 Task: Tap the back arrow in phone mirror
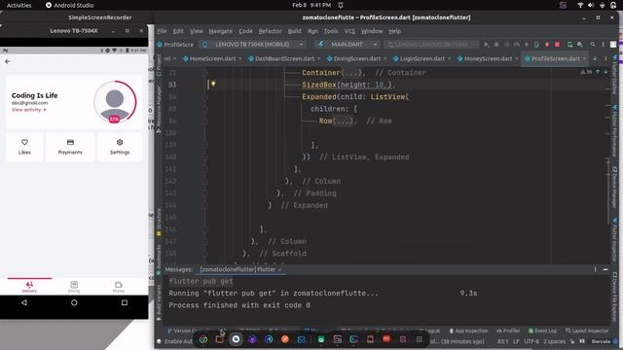(8, 61)
